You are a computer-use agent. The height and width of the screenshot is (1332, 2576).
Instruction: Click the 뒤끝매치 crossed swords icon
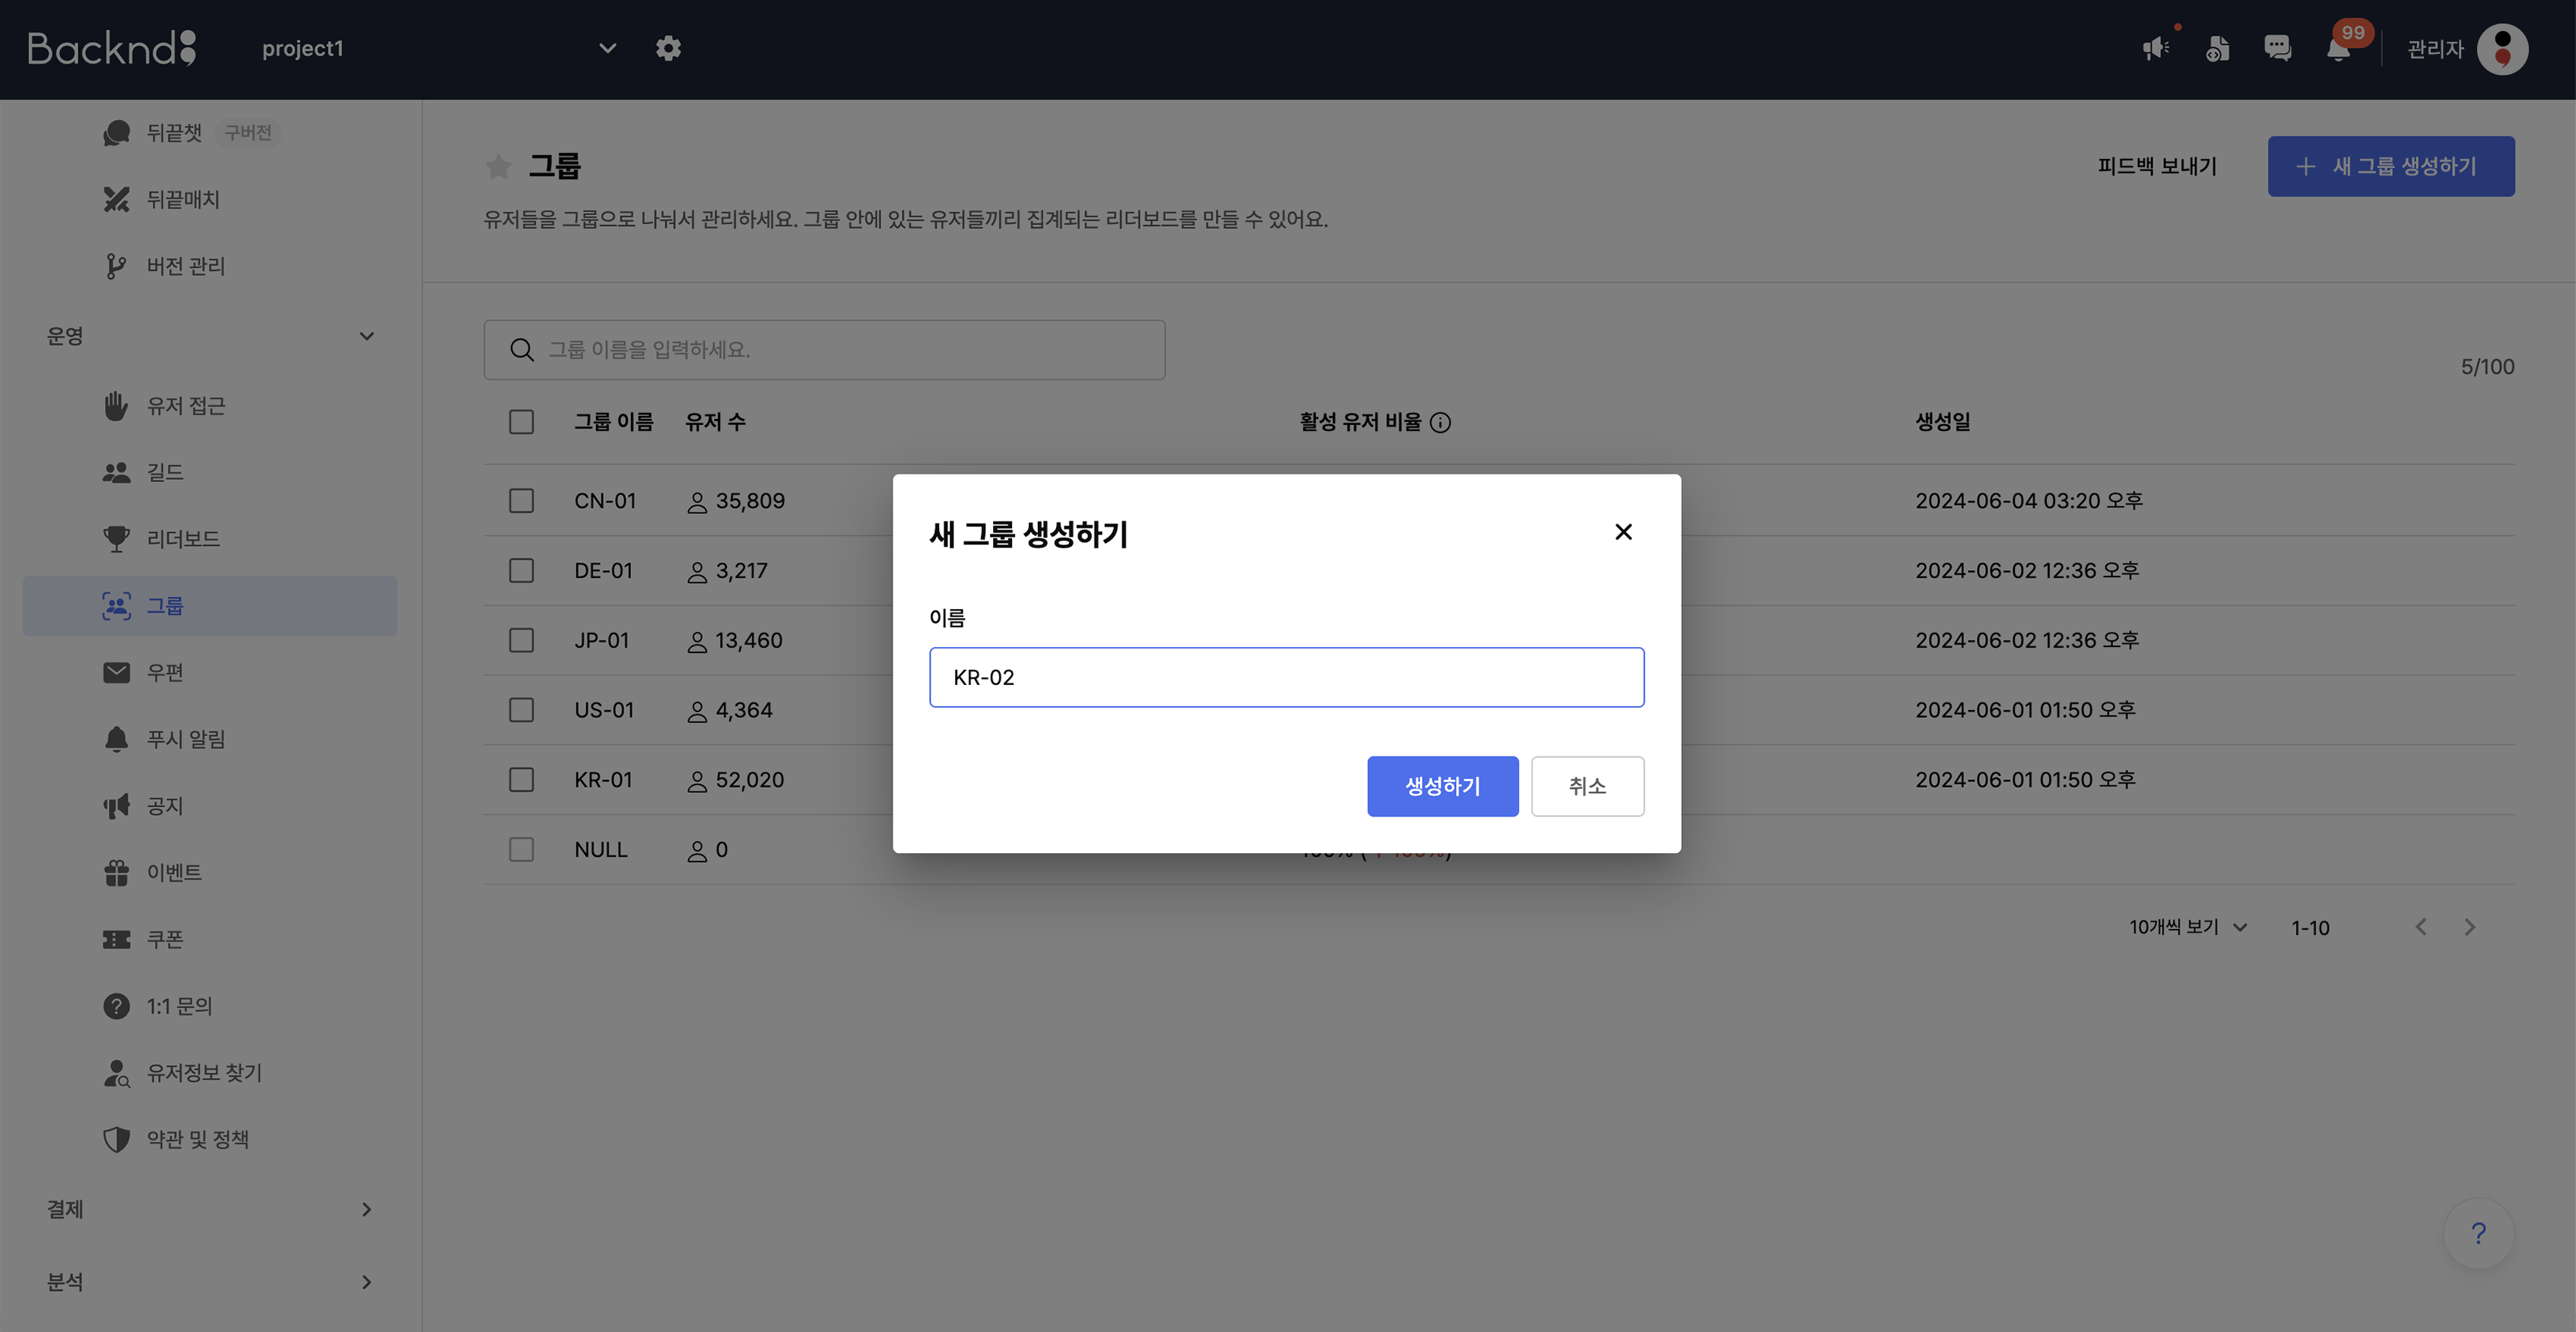116,199
